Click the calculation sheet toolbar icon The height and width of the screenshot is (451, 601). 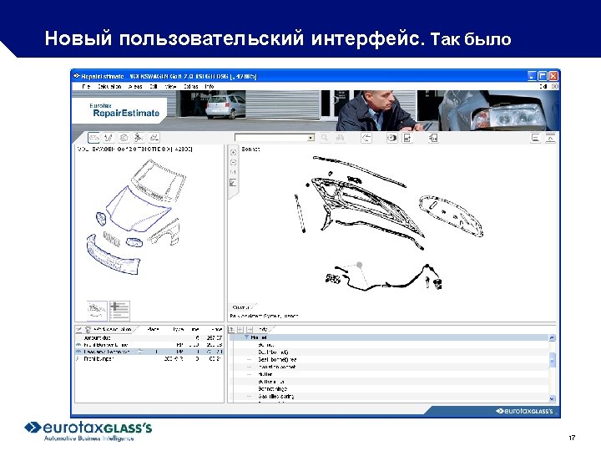point(433,138)
